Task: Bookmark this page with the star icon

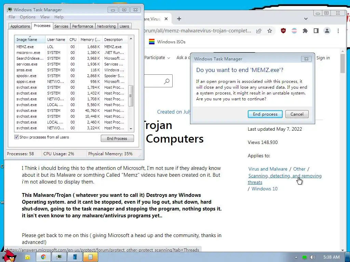Action: point(270,31)
